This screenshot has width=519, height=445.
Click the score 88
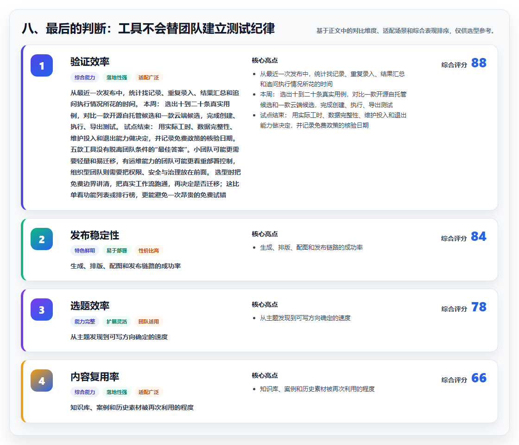point(479,63)
